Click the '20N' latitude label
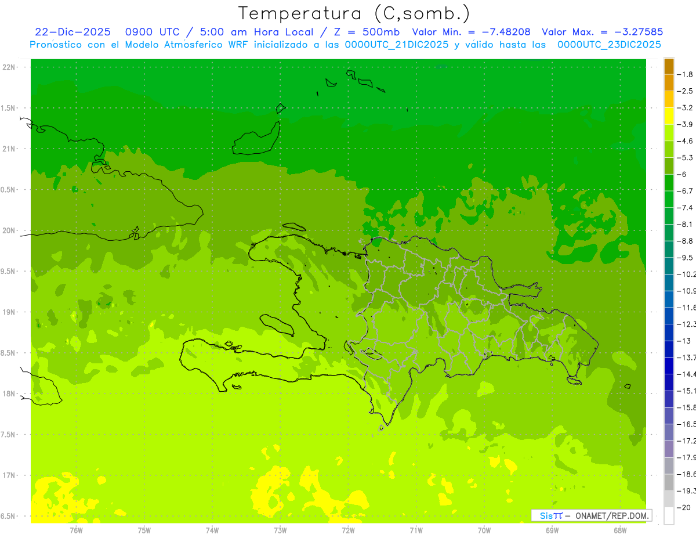The image size is (696, 538). pos(9,230)
